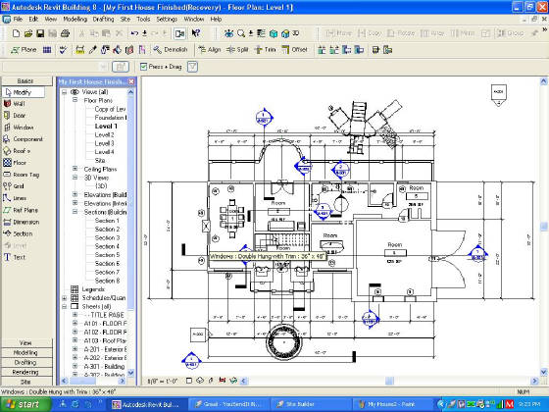The image size is (549, 412).
Task: Activate the Dimension tool
Action: [22, 222]
